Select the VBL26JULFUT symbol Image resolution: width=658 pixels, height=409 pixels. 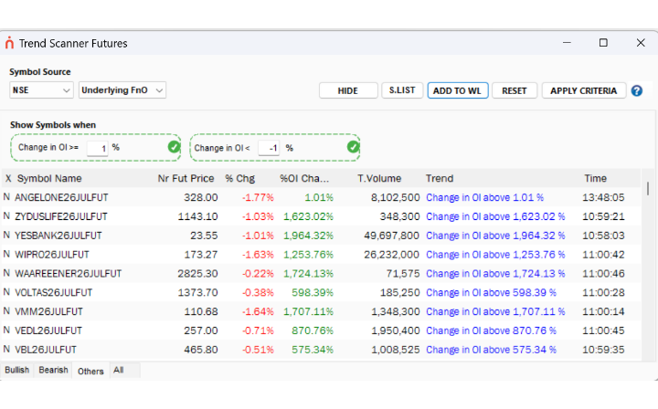pyautogui.click(x=46, y=350)
